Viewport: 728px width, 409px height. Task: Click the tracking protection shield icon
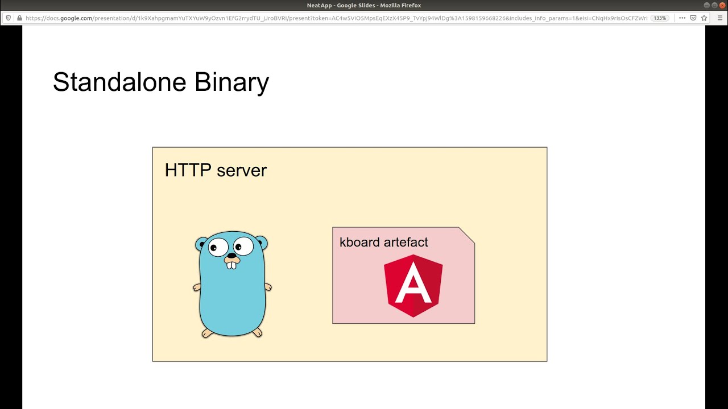[9, 18]
